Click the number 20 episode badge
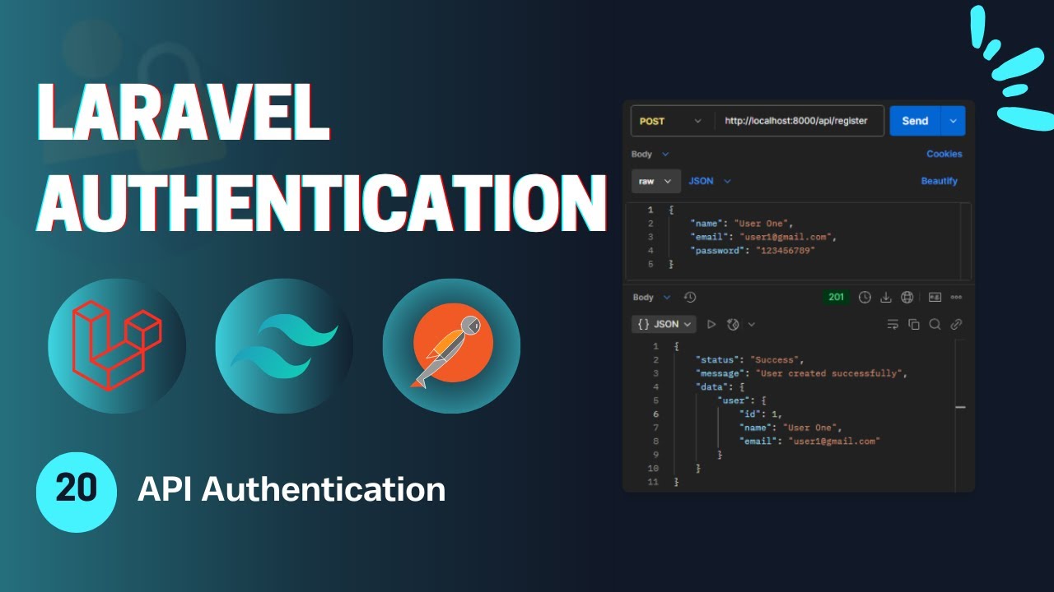Screen dimensions: 1054x592 tap(77, 492)
